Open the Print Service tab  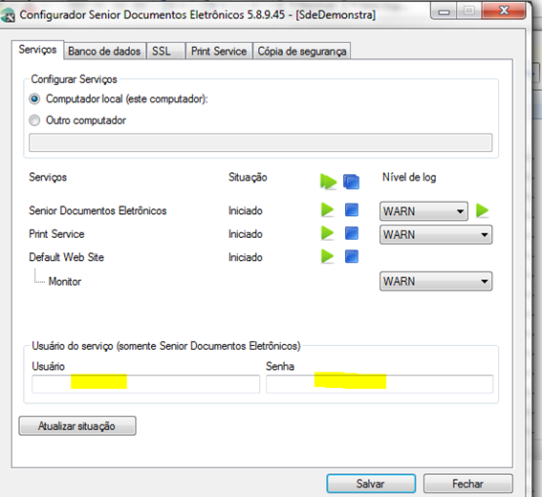pyautogui.click(x=219, y=52)
